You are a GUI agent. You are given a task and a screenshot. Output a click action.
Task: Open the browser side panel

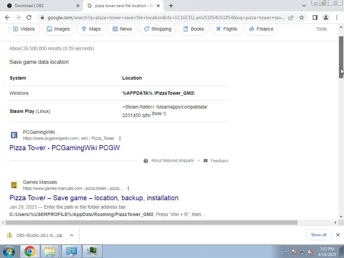315,17
